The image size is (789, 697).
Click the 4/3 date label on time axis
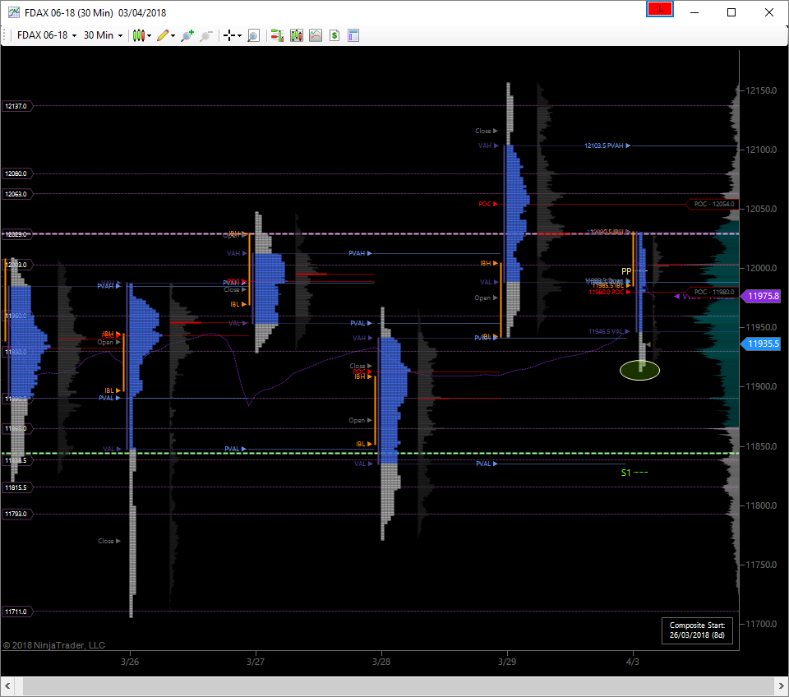pyautogui.click(x=633, y=662)
